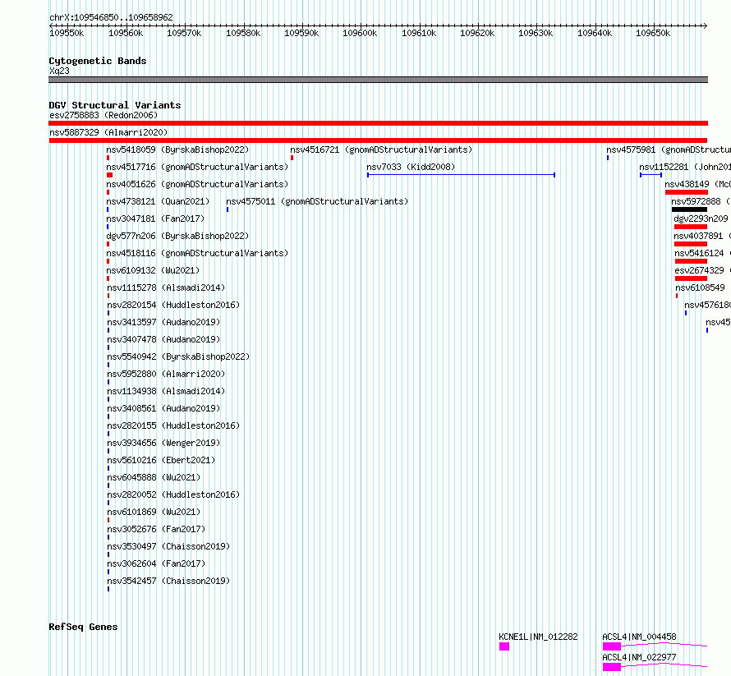
Task: Open nsv3408561 (Audano2019) variant
Action: click(163, 408)
